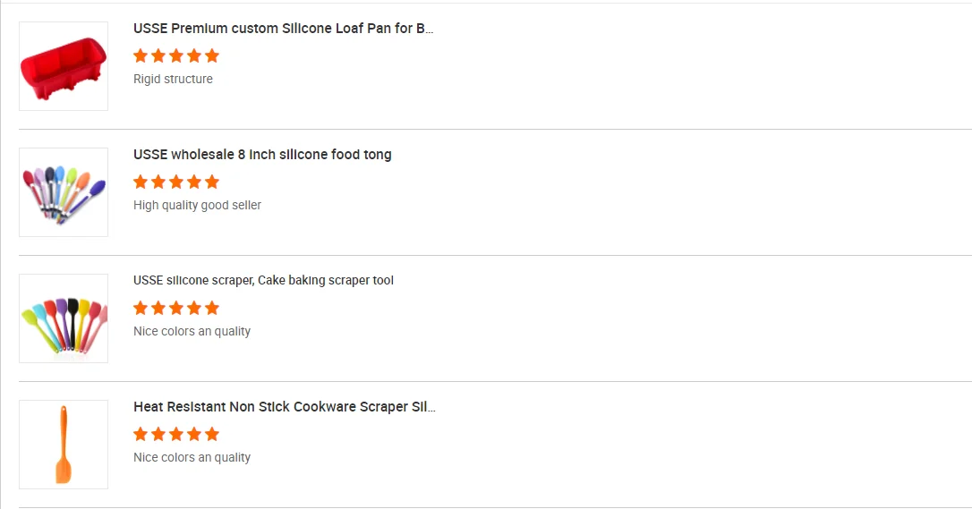Click the fifth star of the Loaf Pan rating
The height and width of the screenshot is (509, 972).
pos(212,55)
